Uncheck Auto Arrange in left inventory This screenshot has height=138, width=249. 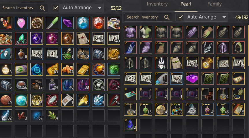tap(55, 8)
